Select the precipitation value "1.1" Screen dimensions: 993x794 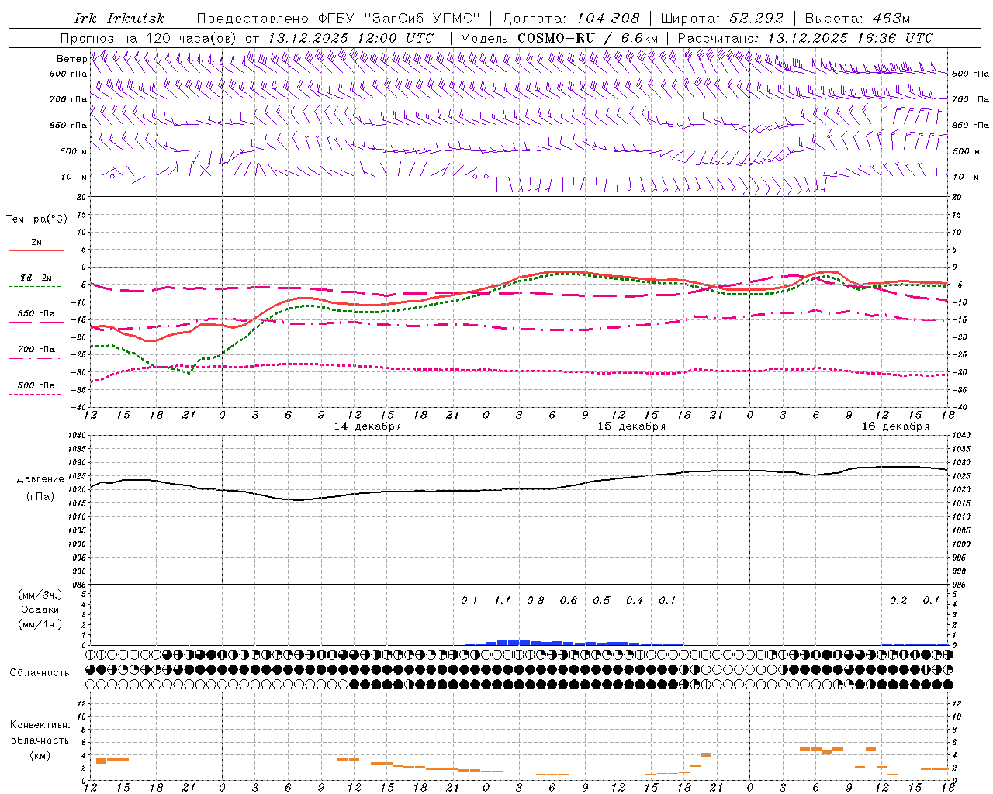(503, 600)
